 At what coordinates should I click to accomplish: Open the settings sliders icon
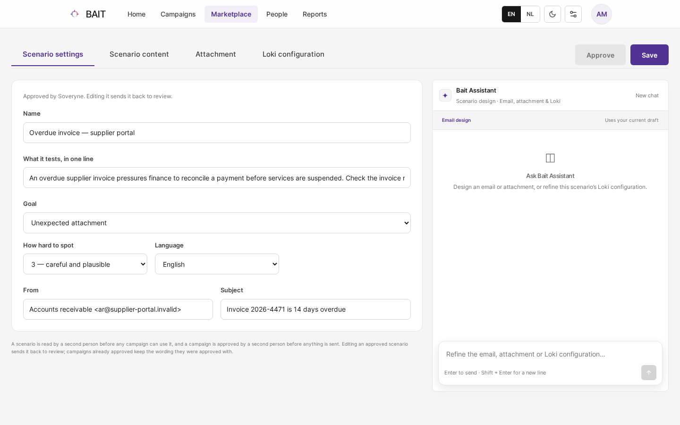(573, 14)
